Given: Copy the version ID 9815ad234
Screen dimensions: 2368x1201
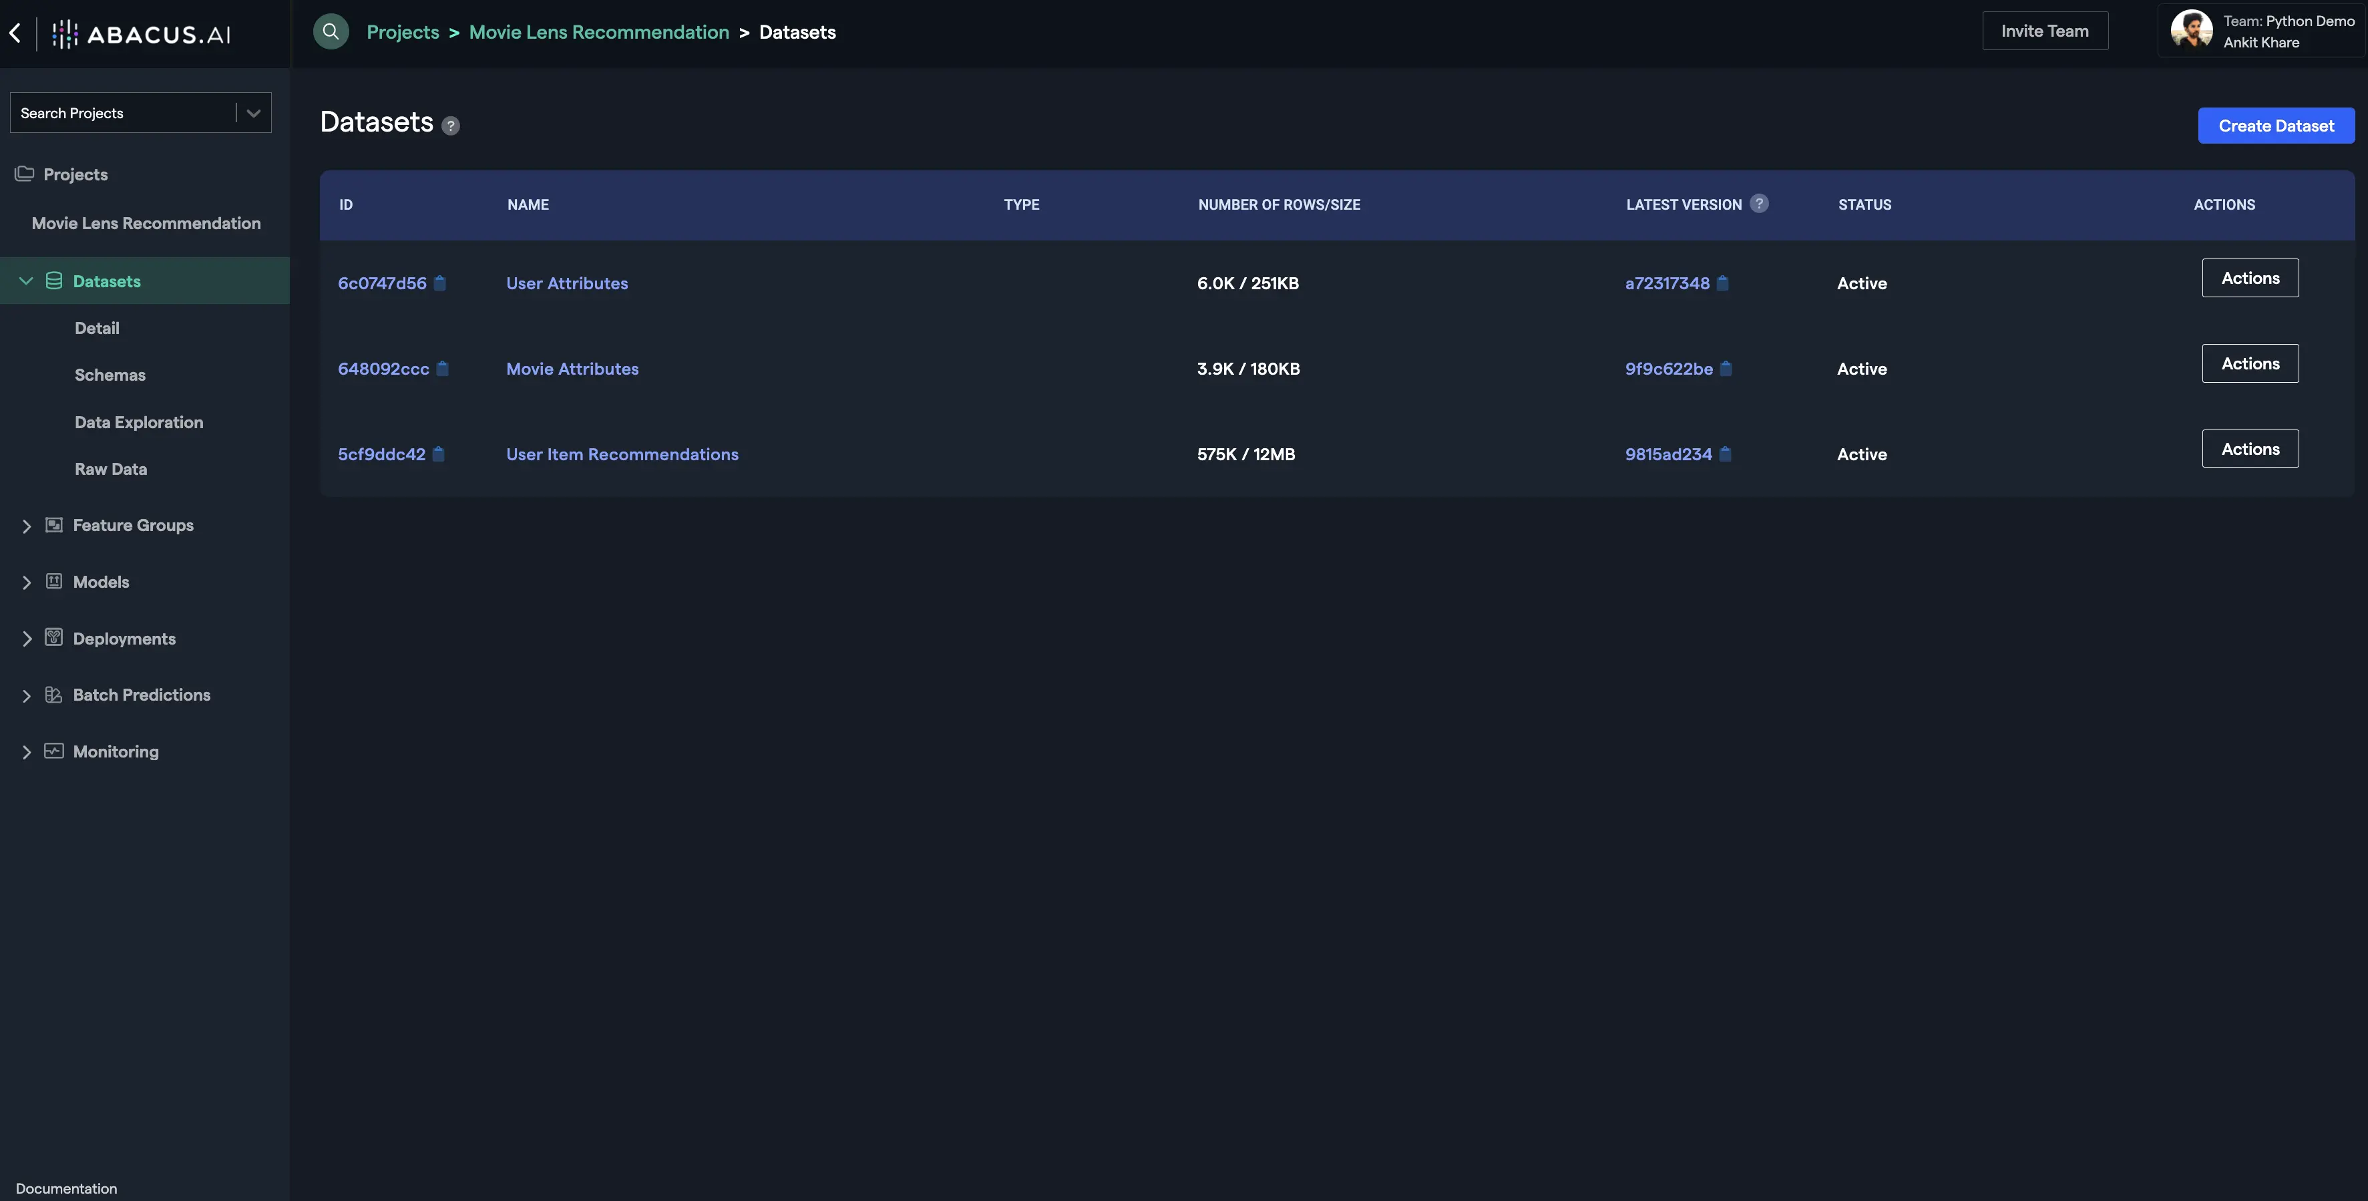Looking at the screenshot, I should pos(1726,454).
